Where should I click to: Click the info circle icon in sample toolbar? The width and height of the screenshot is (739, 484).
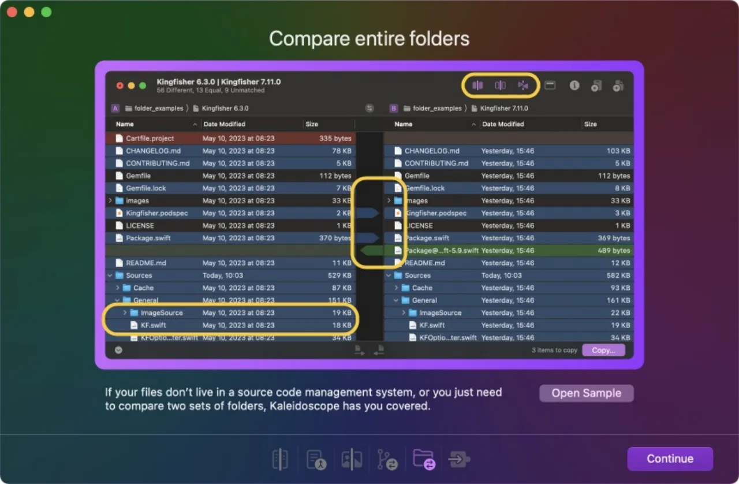(x=574, y=85)
